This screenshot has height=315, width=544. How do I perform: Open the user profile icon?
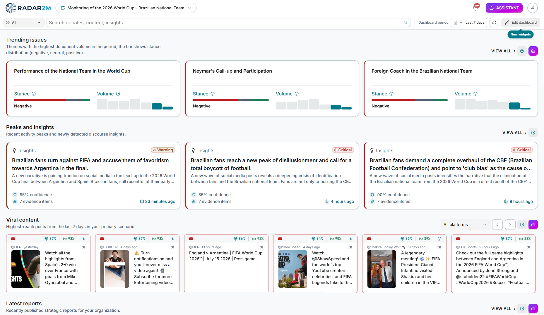(532, 8)
